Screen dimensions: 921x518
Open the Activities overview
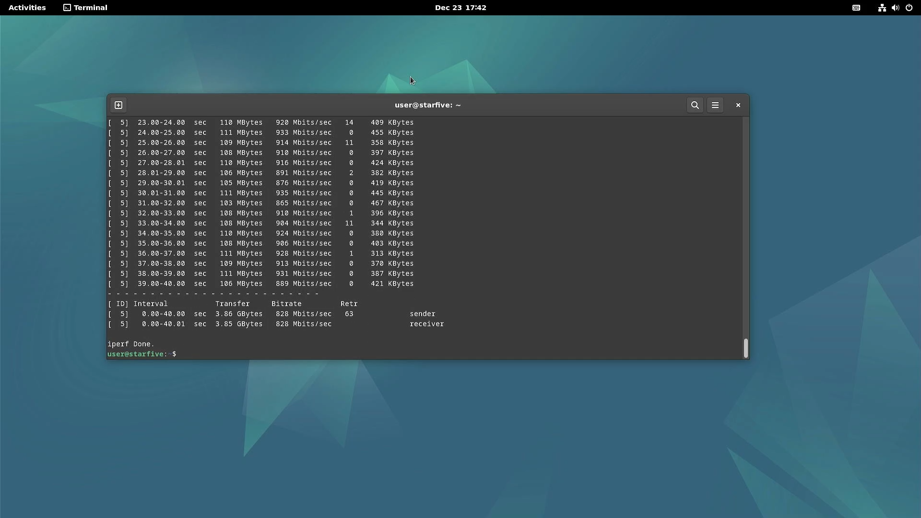27,8
